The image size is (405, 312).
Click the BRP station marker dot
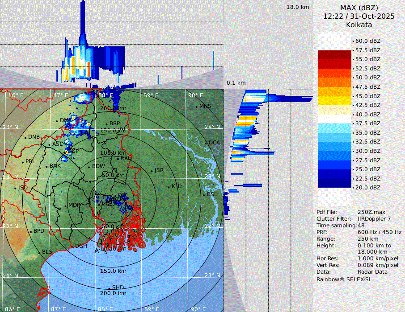click(106, 124)
